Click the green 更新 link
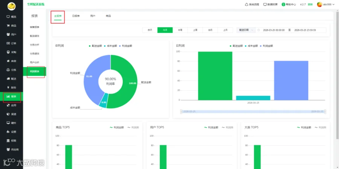This screenshot has height=169, width=339. [x=310, y=4]
